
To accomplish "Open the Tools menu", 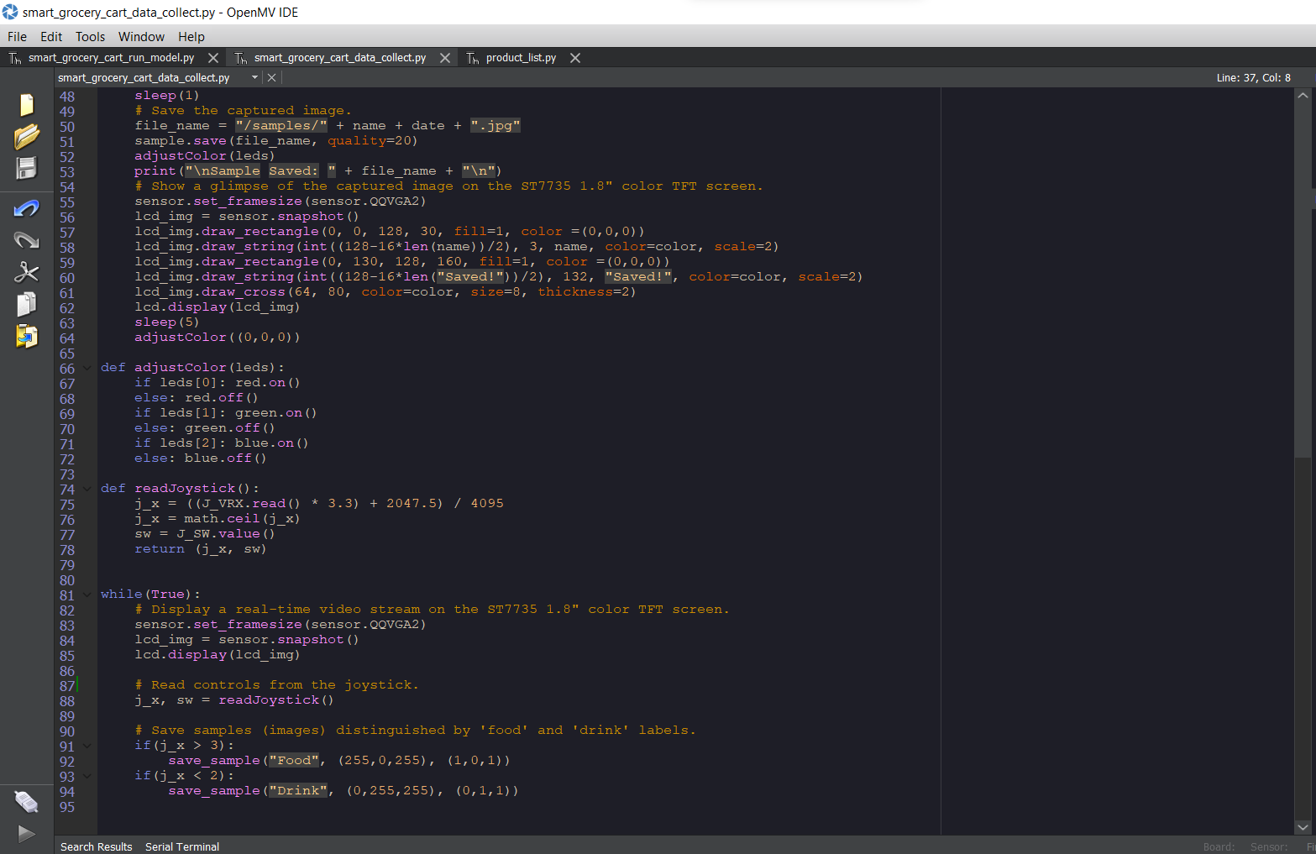I will pyautogui.click(x=89, y=36).
